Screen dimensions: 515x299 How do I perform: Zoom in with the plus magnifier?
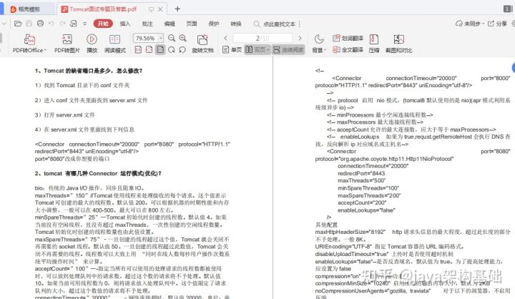183,38
